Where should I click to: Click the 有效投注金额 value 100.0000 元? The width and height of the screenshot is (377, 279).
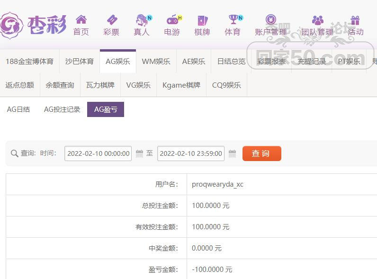[x=211, y=227]
